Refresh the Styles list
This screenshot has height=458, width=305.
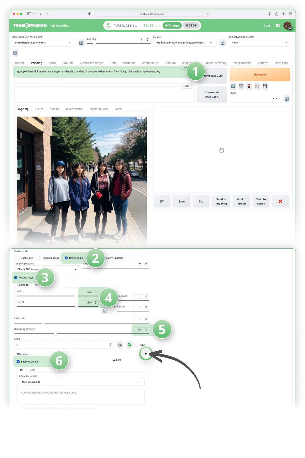coord(287,99)
